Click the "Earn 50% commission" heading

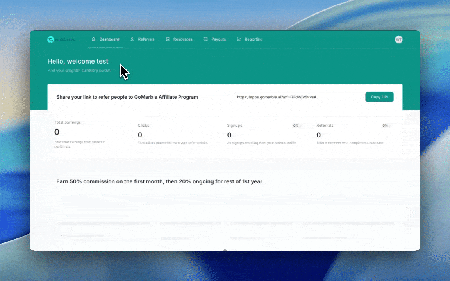159,181
